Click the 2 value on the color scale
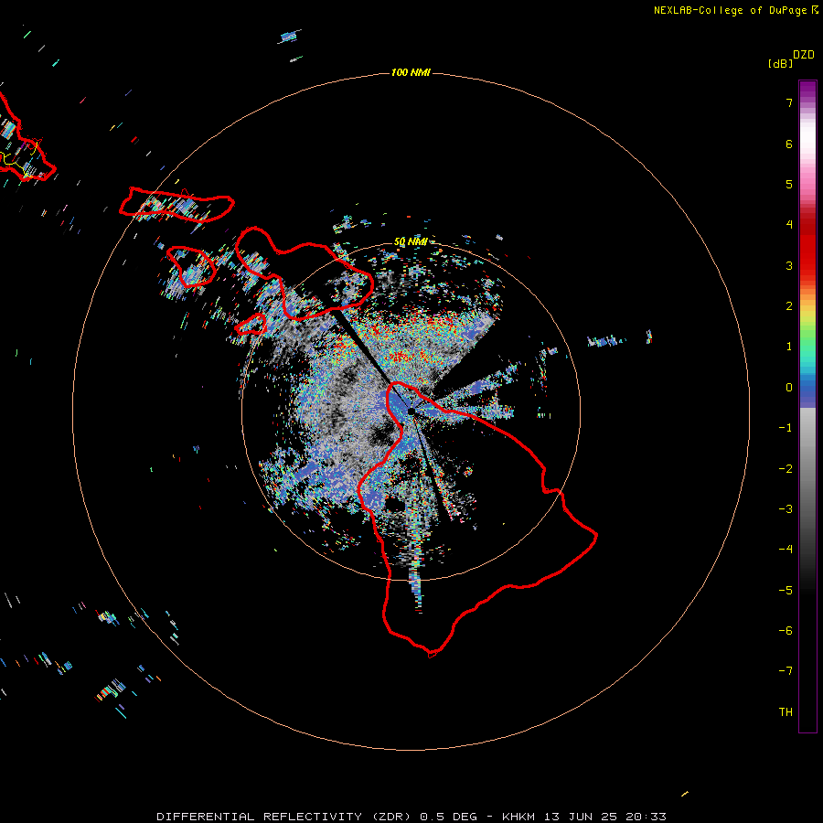The width and height of the screenshot is (823, 823). (x=789, y=306)
